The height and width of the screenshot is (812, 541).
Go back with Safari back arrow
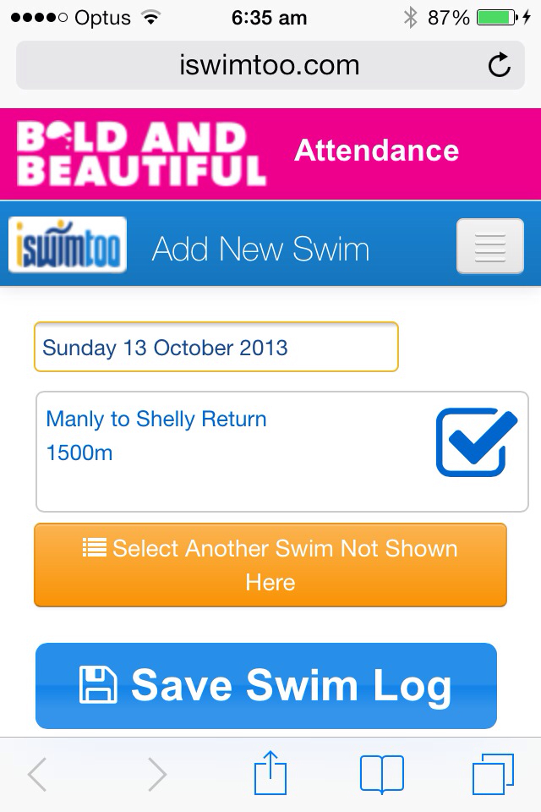click(37, 774)
